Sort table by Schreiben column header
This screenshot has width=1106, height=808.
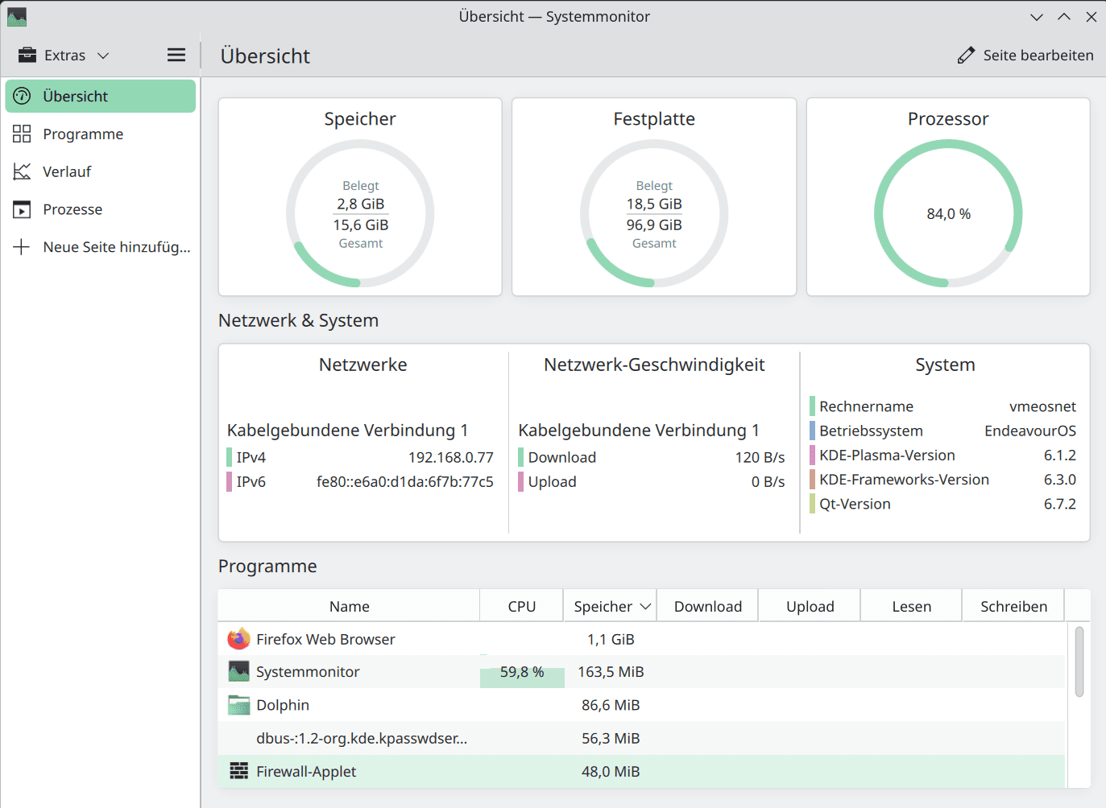pyautogui.click(x=1013, y=606)
